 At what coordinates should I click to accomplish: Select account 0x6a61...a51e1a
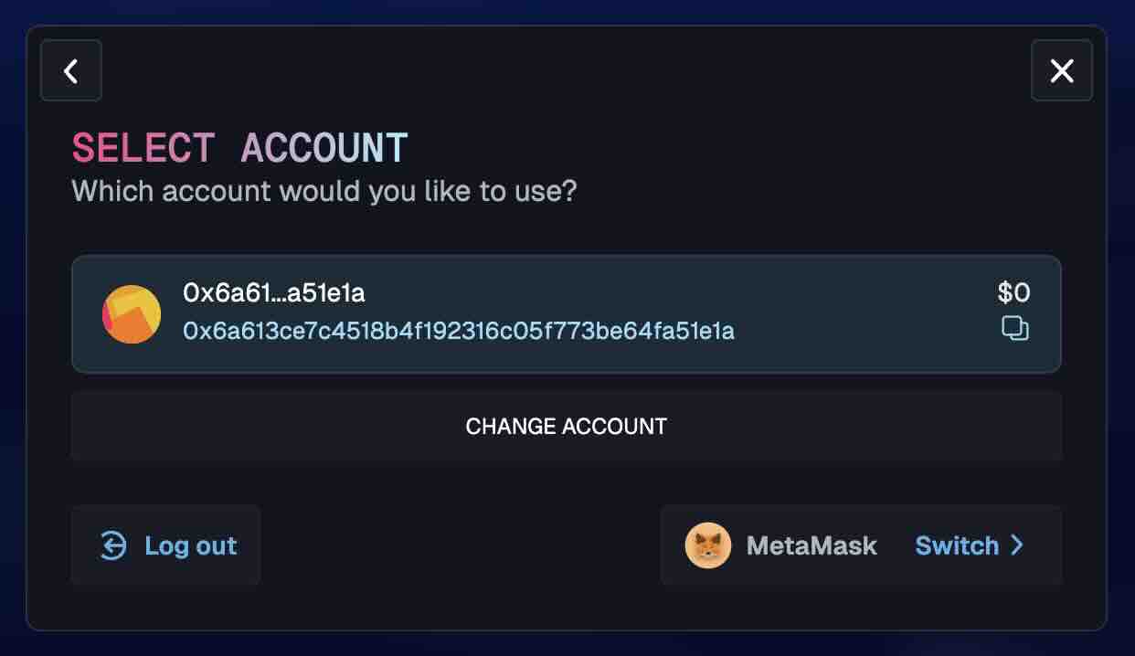pos(567,313)
